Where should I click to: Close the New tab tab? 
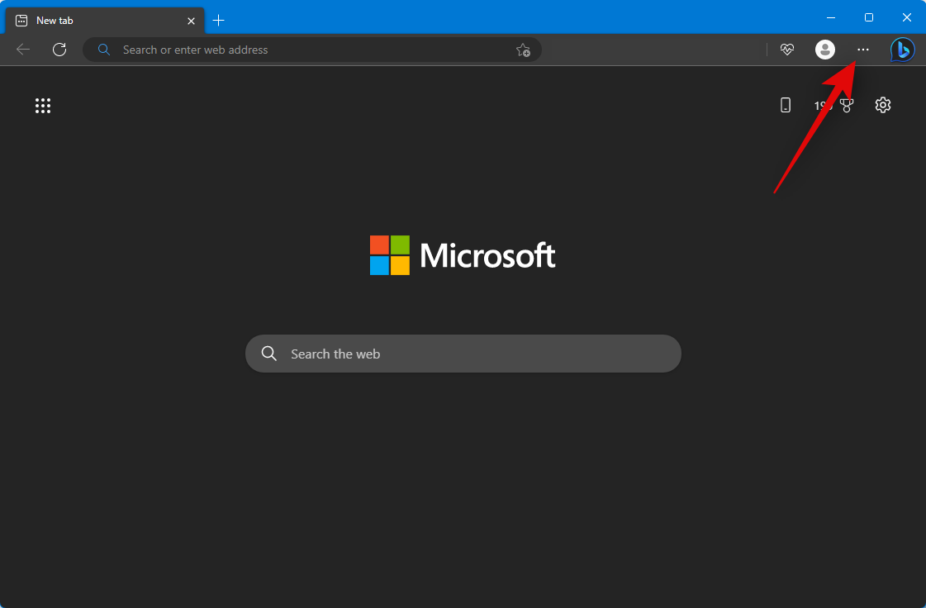[191, 21]
